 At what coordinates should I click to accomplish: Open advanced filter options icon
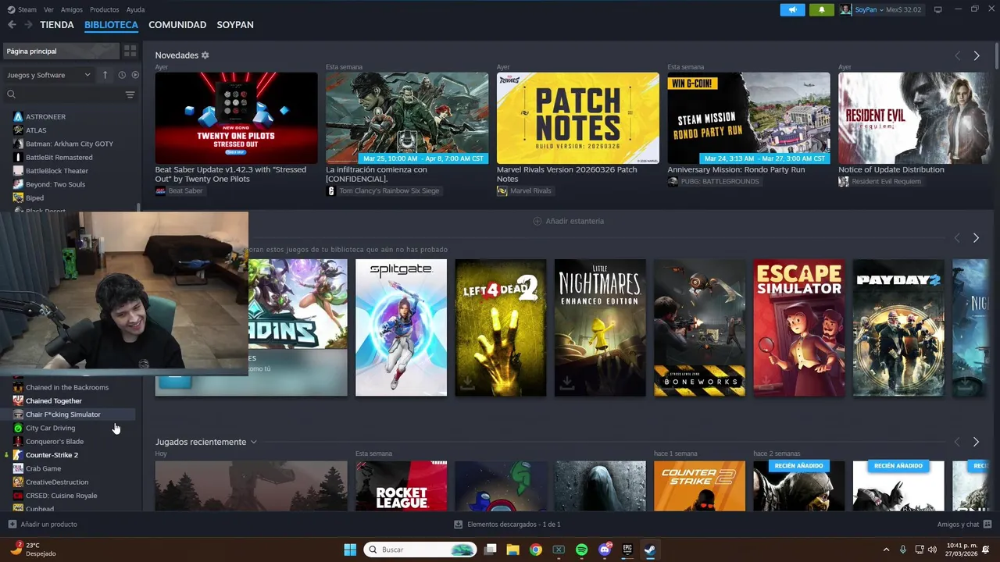pyautogui.click(x=130, y=94)
